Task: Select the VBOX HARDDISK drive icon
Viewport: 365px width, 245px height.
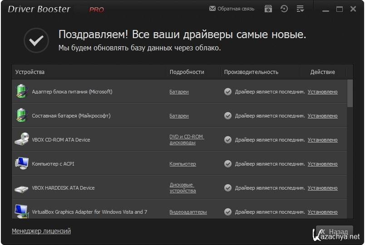Action: [21, 188]
